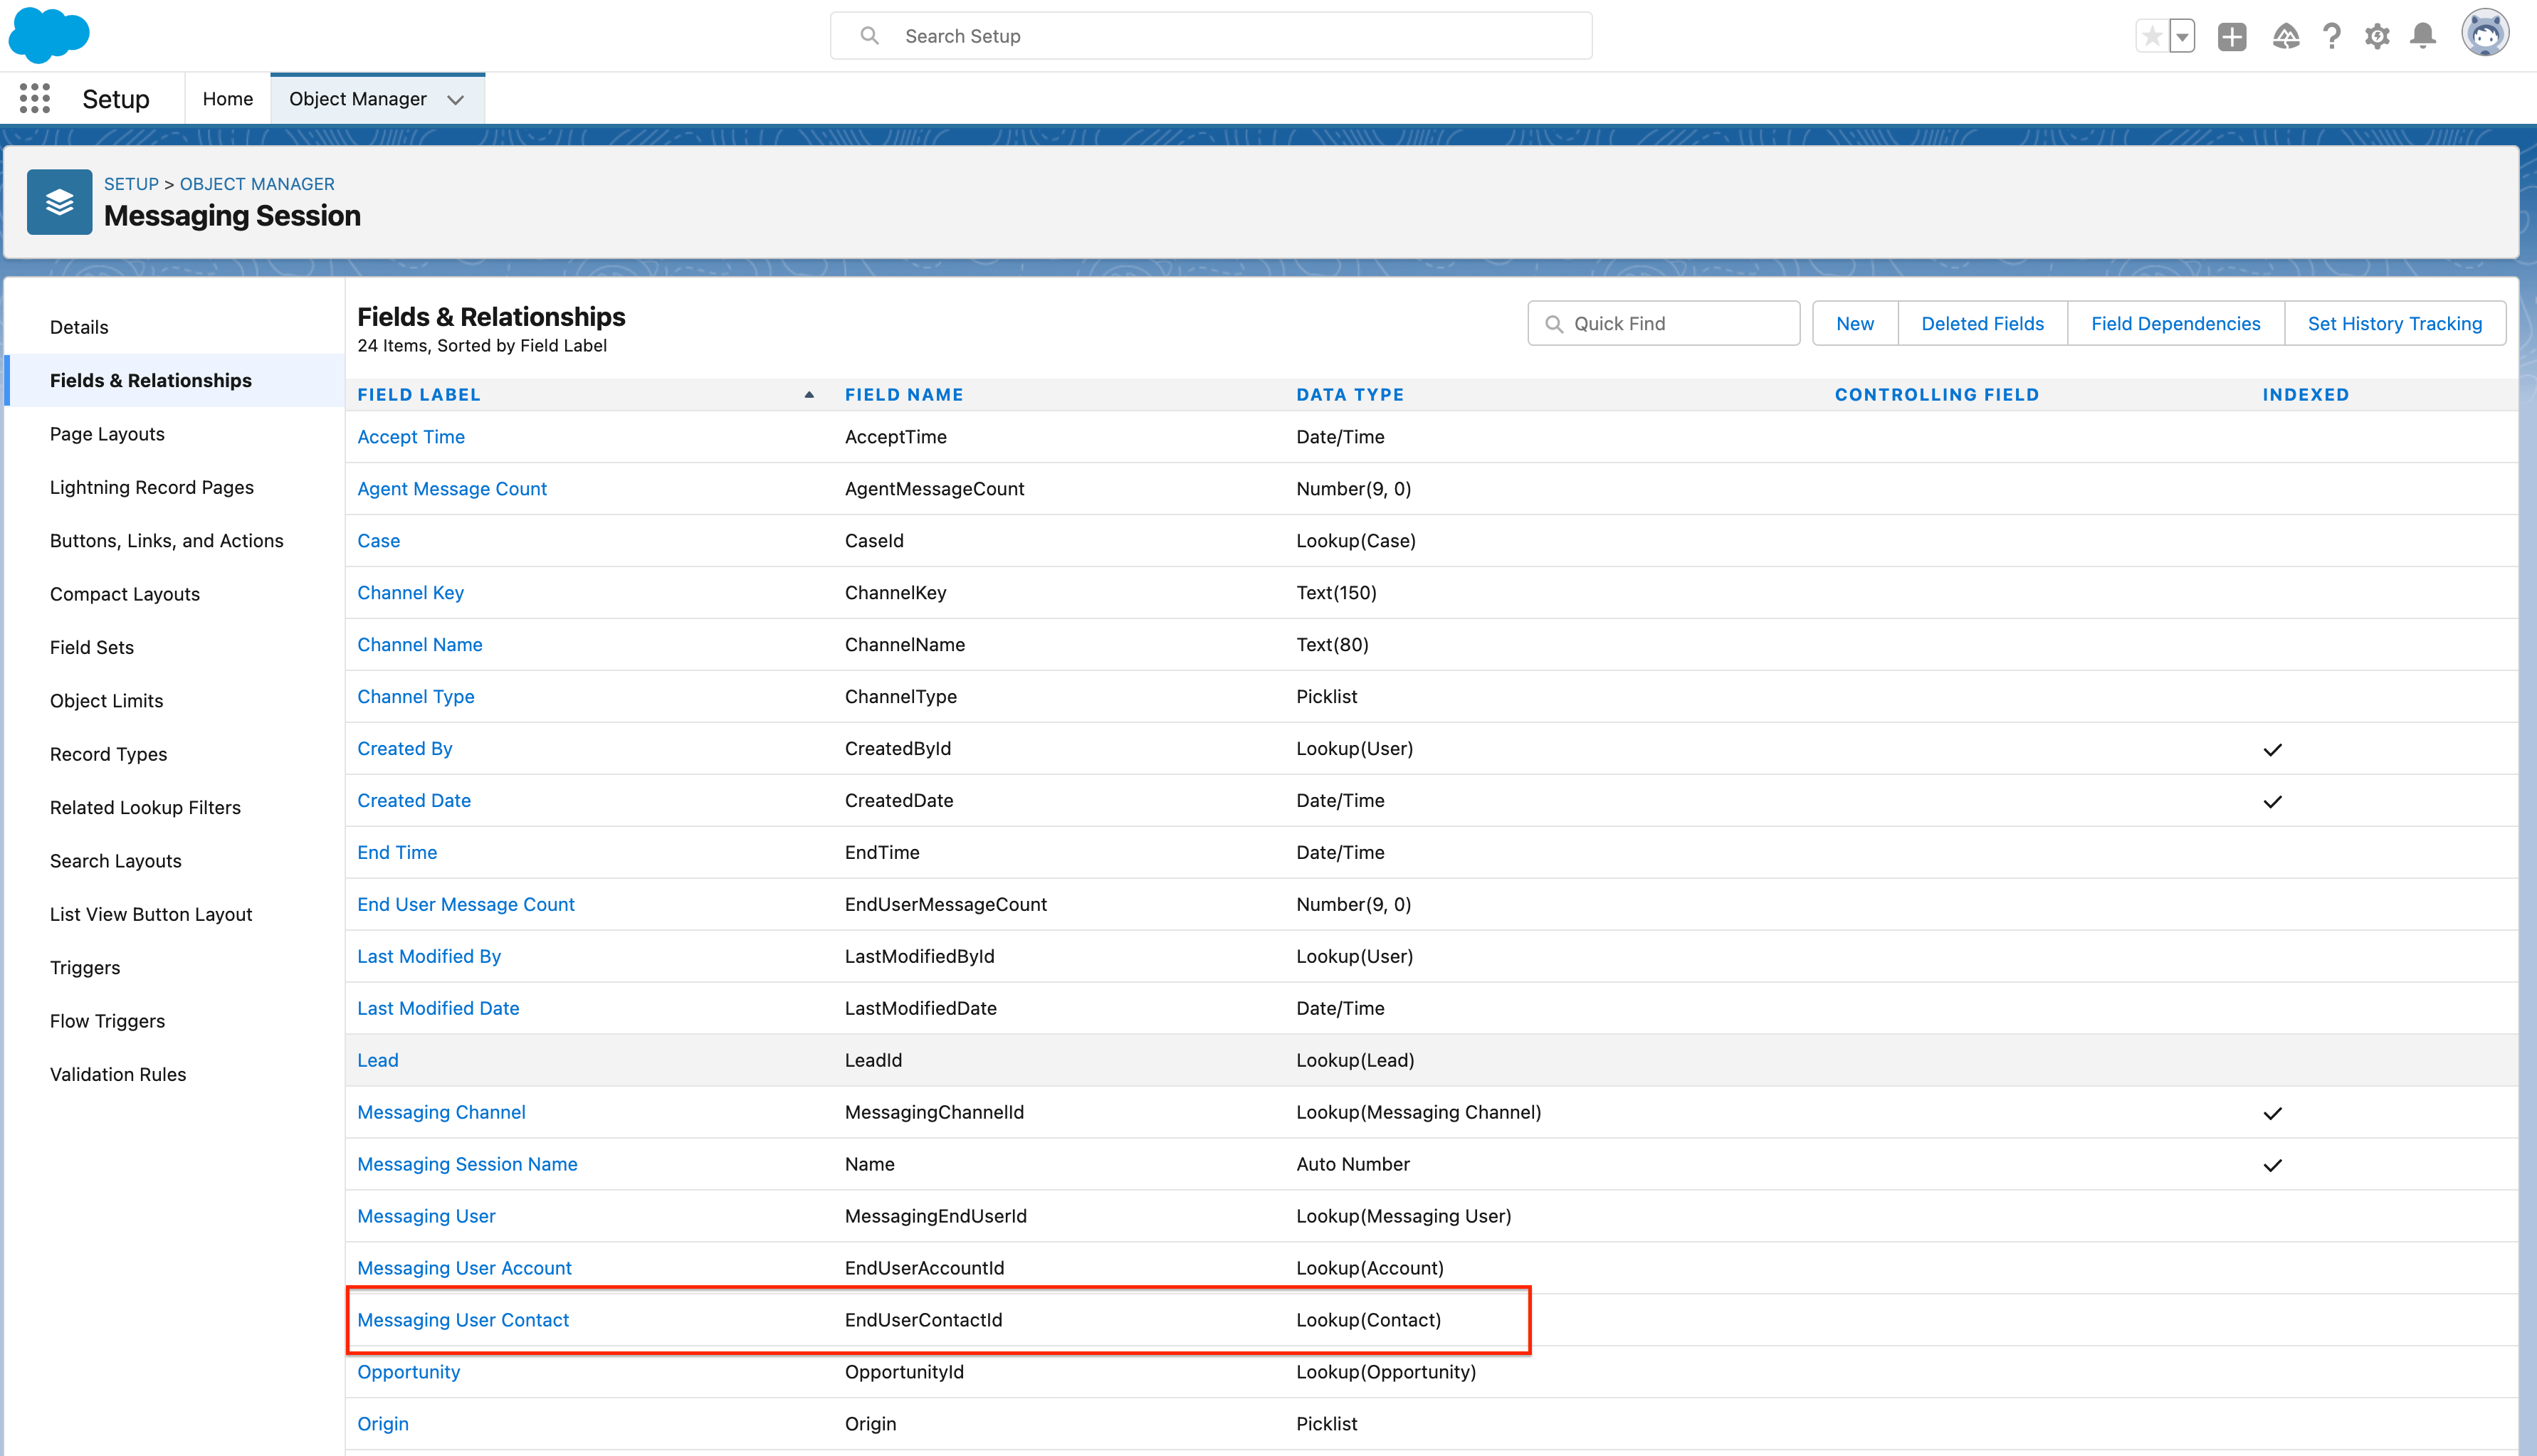Open Field Sets in sidebar
The height and width of the screenshot is (1456, 2537).
click(x=92, y=647)
